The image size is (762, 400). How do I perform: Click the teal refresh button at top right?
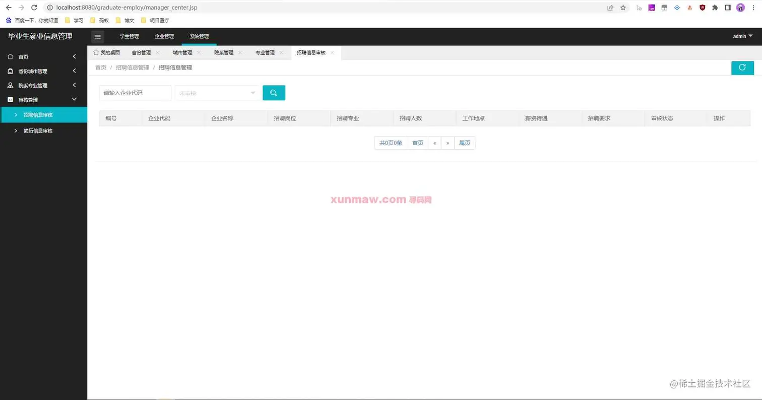tap(742, 68)
